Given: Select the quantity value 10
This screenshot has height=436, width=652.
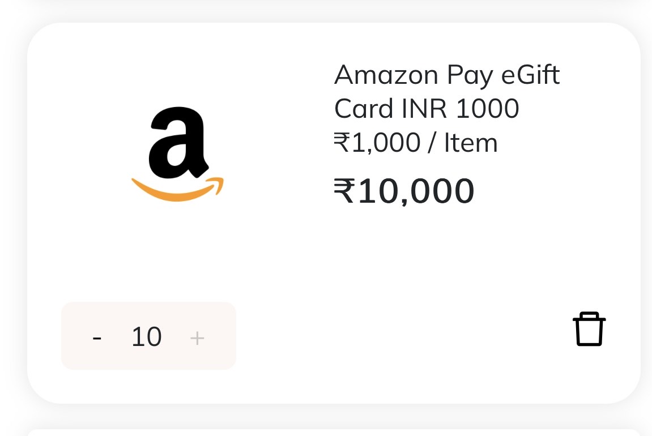Looking at the screenshot, I should pos(146,336).
